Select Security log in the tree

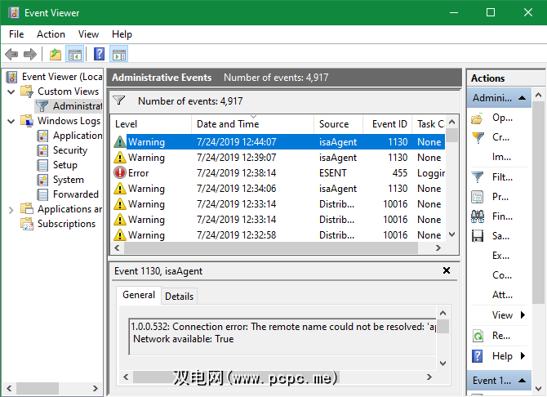point(69,150)
